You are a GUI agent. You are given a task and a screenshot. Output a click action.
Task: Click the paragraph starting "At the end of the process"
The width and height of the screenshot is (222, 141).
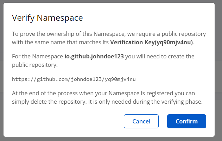tap(107, 97)
